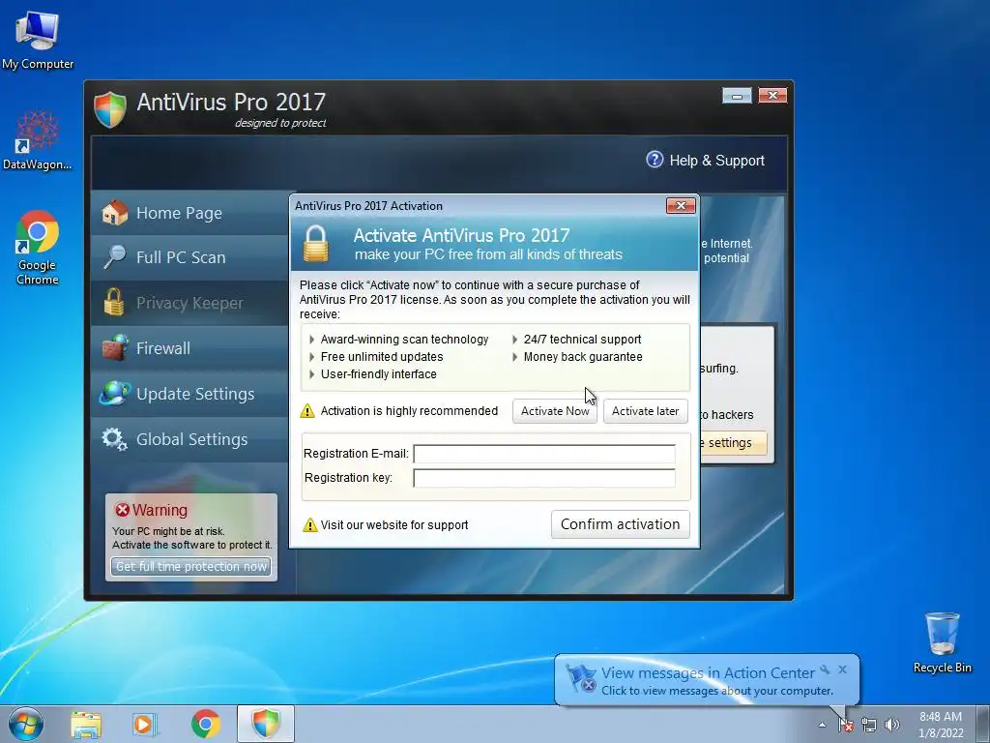This screenshot has height=743, width=990.
Task: Click the Firewall brick wall icon
Action: (115, 348)
